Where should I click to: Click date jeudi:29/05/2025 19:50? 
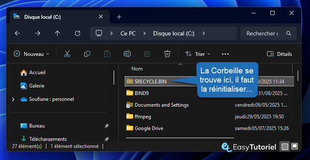point(260,117)
